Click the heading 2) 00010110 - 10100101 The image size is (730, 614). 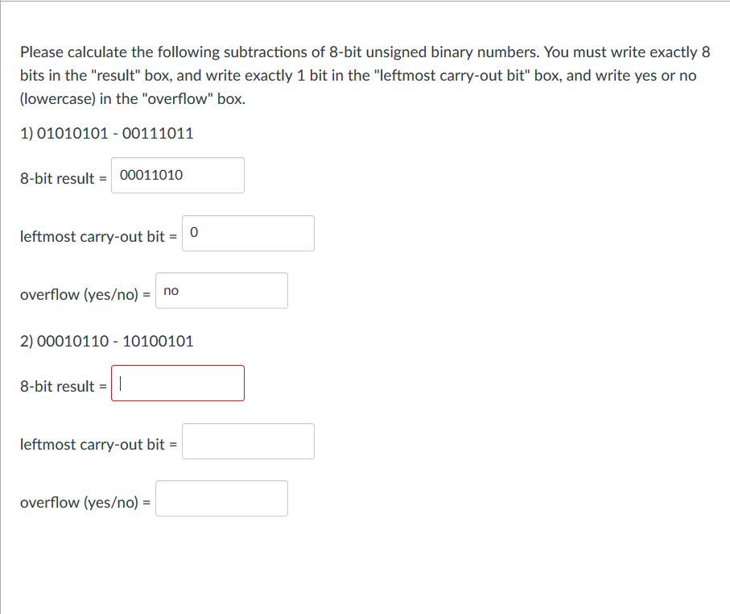[x=106, y=341]
